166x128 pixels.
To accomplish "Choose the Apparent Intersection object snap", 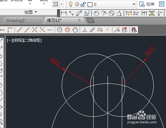I will pos(42,30).
